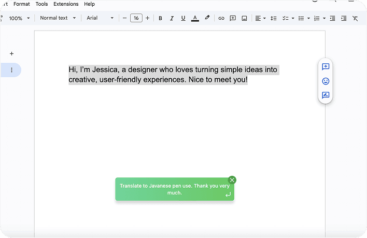Click the suggest edits side icon
This screenshot has height=238, width=367.
326,95
